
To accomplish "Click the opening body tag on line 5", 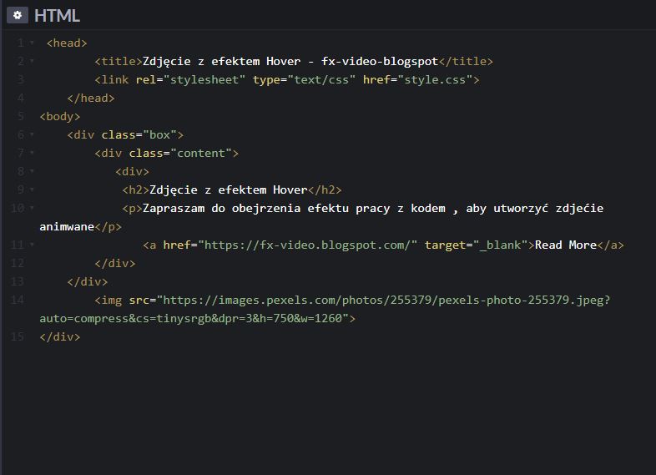I will pyautogui.click(x=60, y=116).
